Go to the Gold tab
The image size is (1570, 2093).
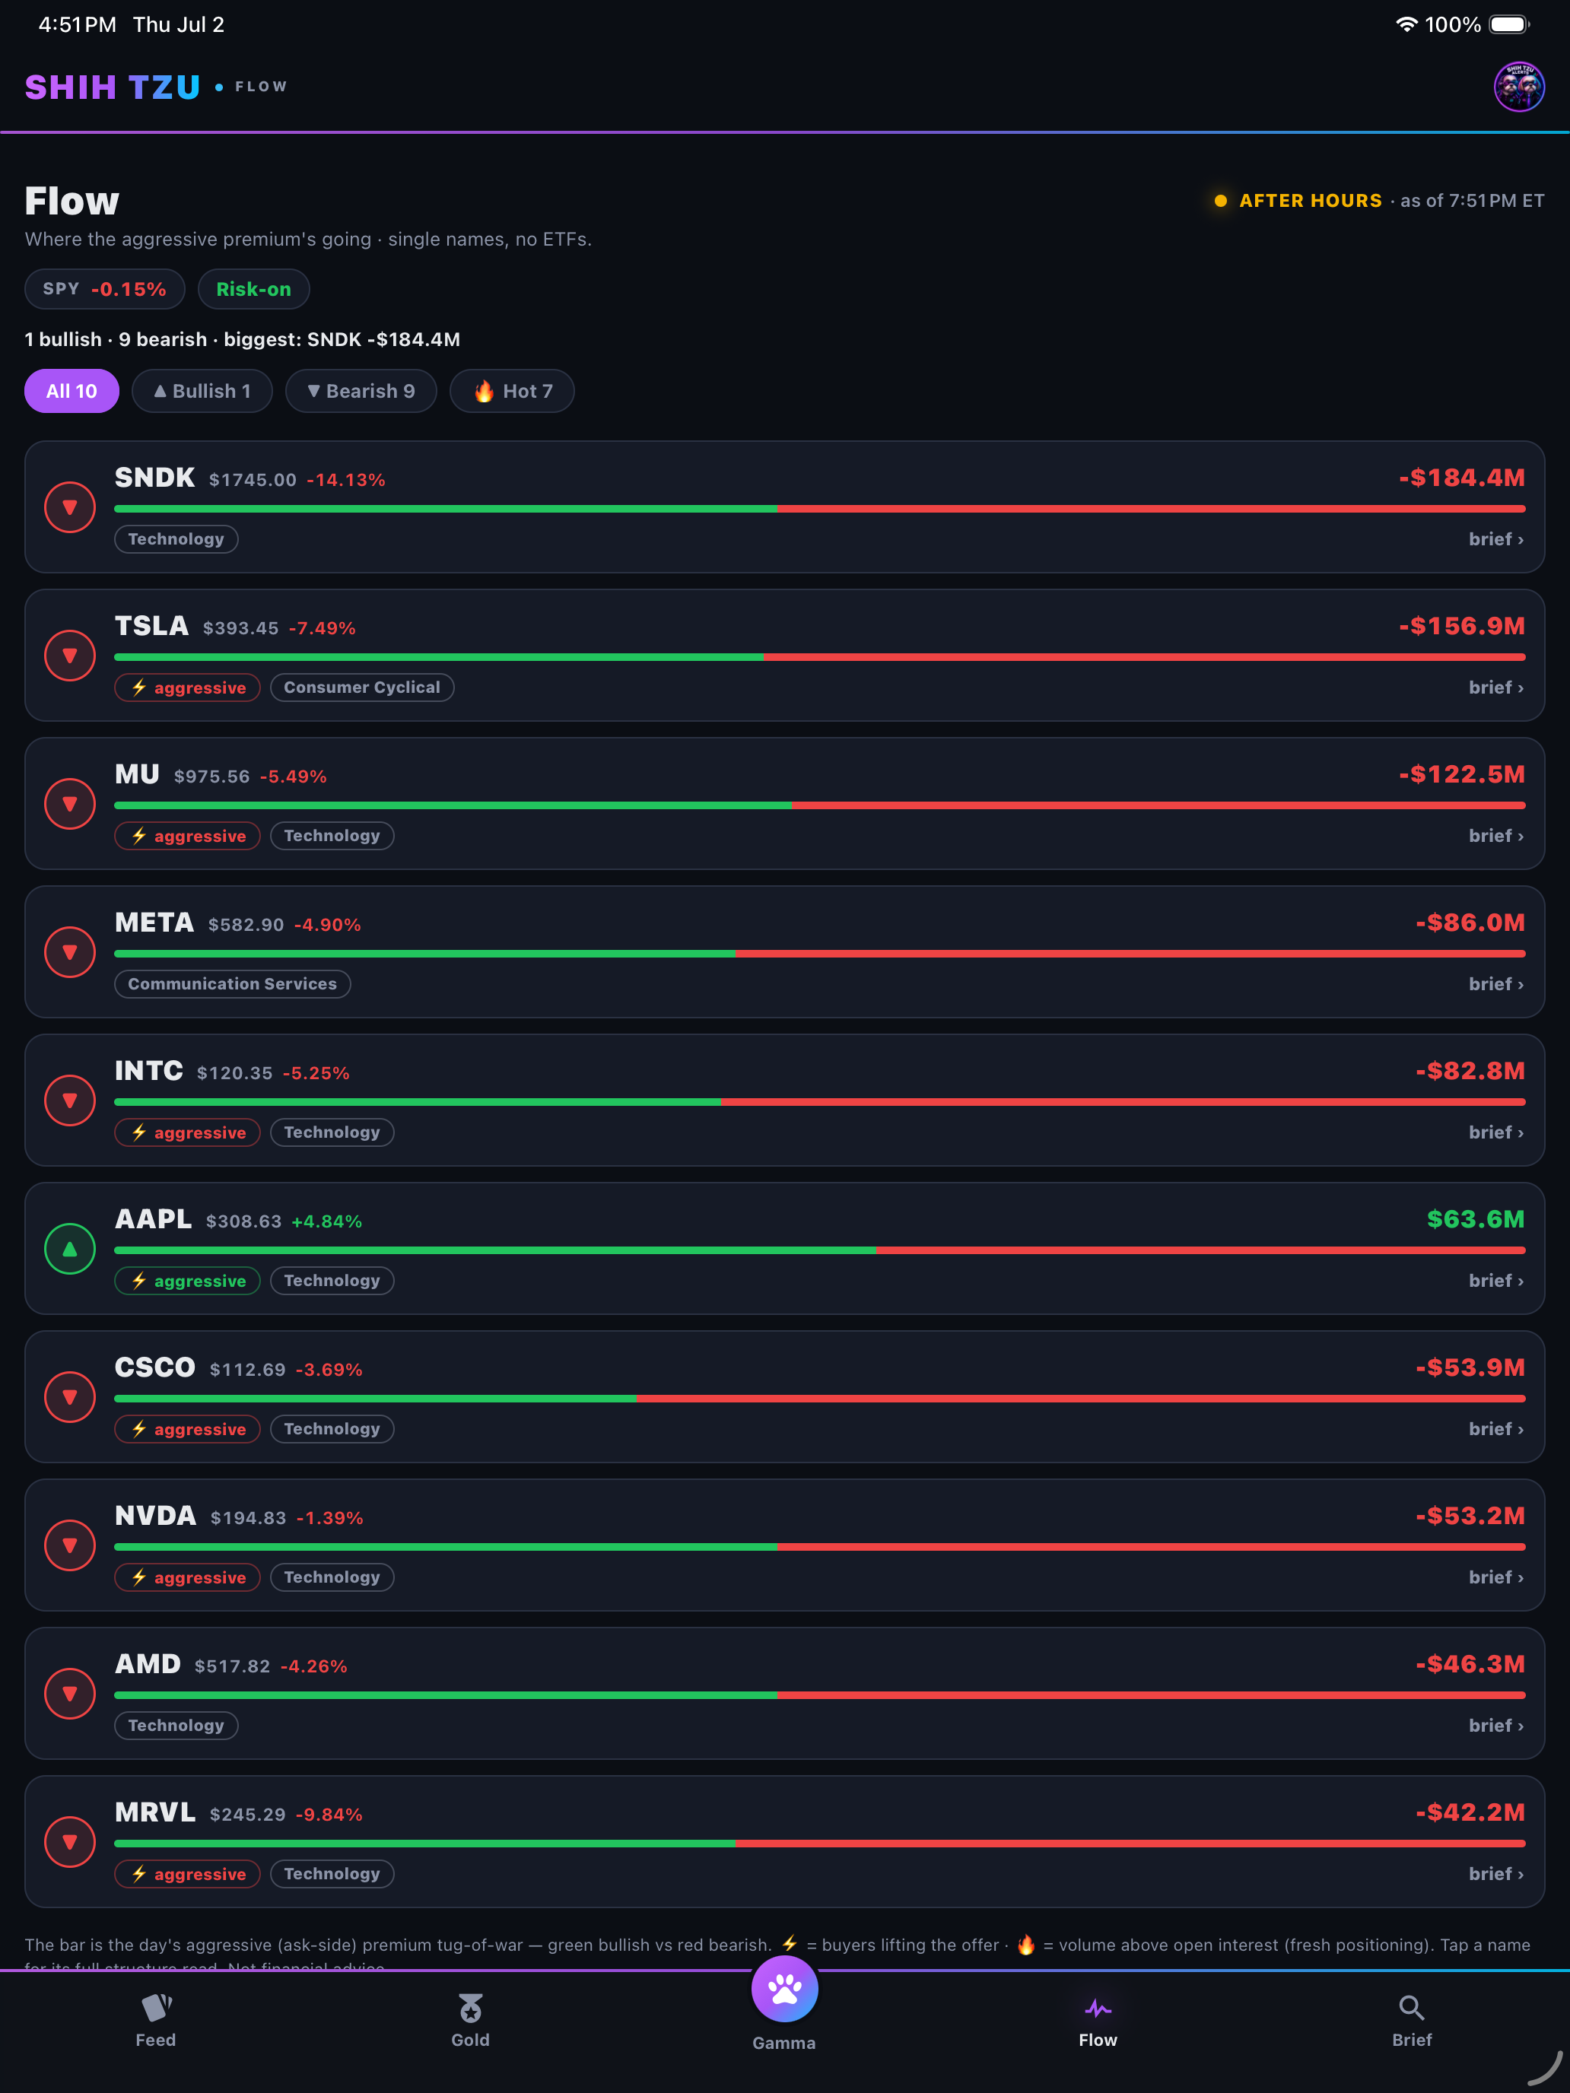coord(470,2021)
